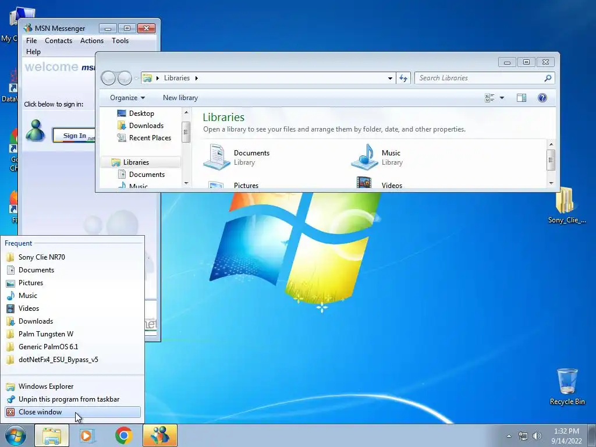Open Pictures from the Frequent list
The image size is (596, 447).
tap(73, 283)
